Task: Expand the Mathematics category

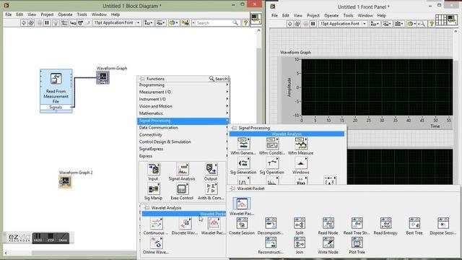Action: tap(183, 113)
